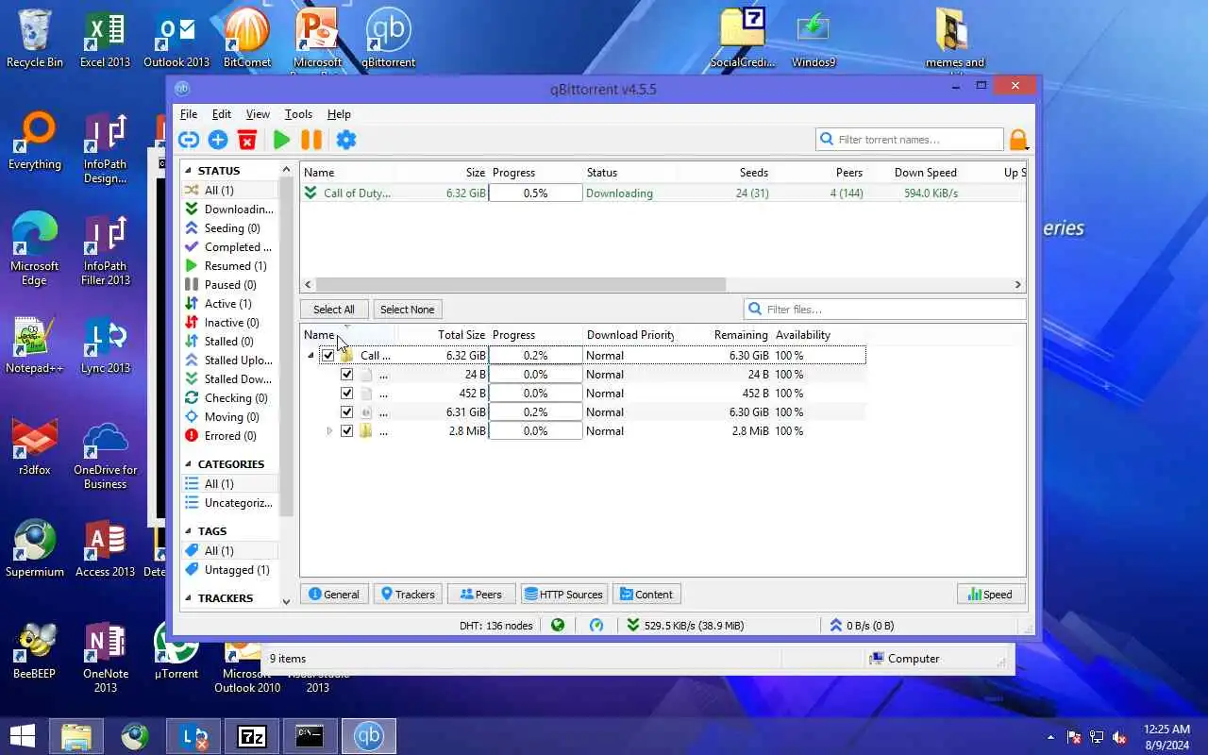Select the Paused (0) status filter

(230, 285)
